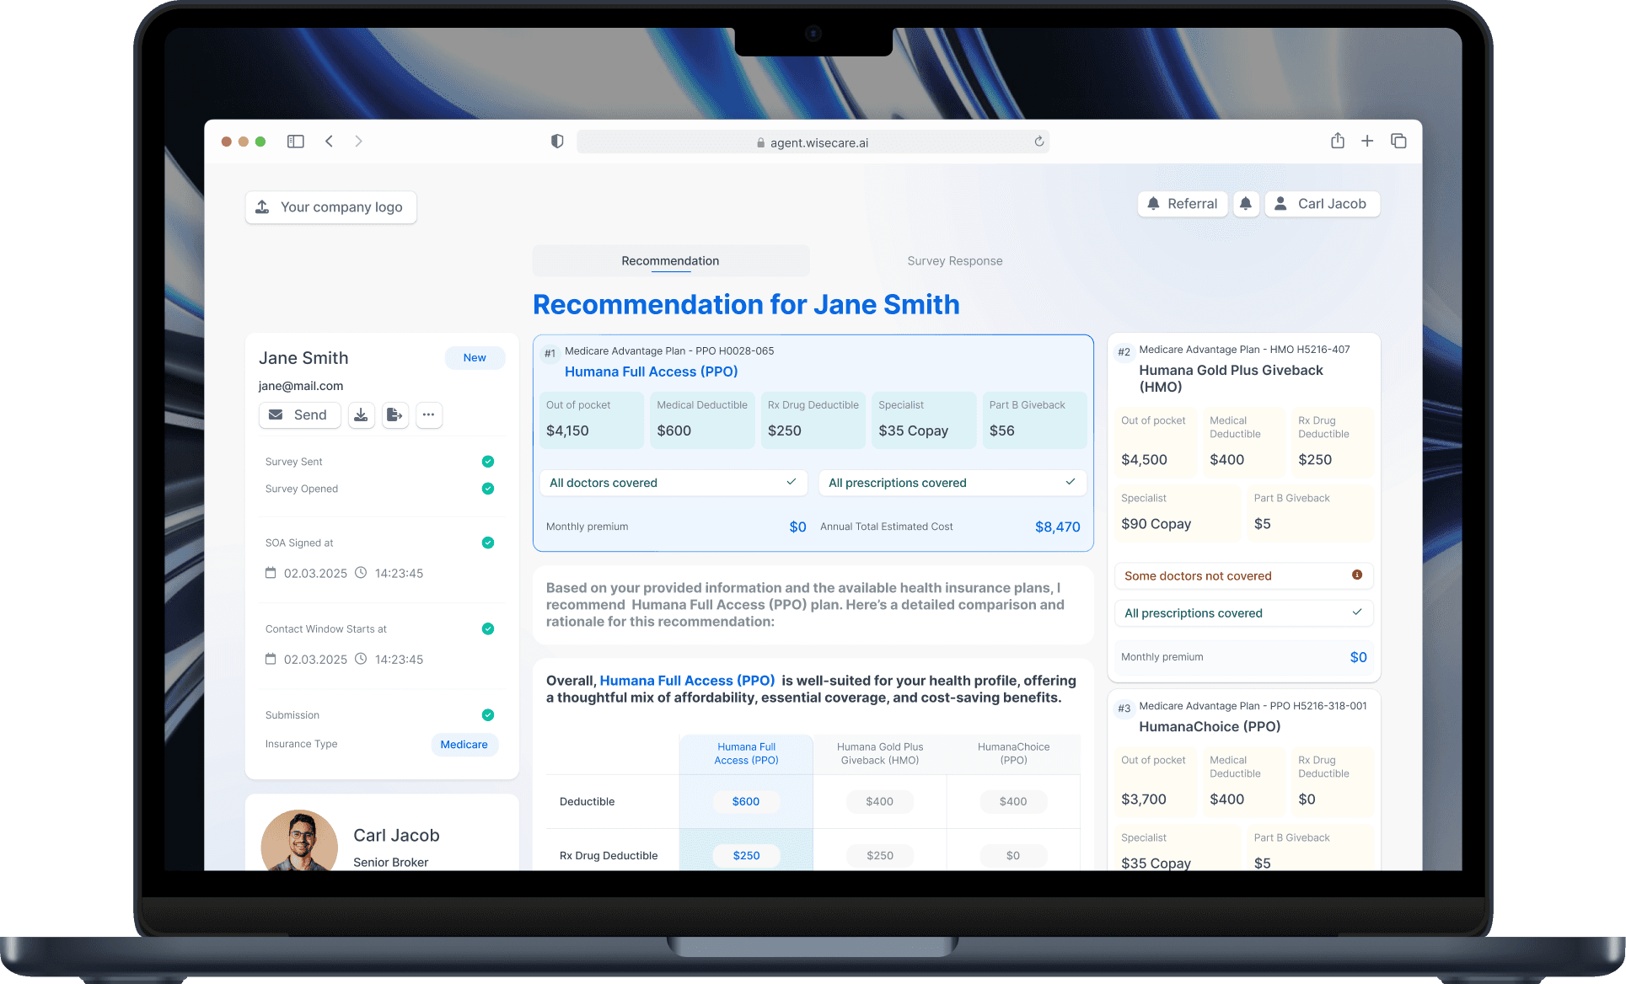Click the Survey Opened green check

487,489
